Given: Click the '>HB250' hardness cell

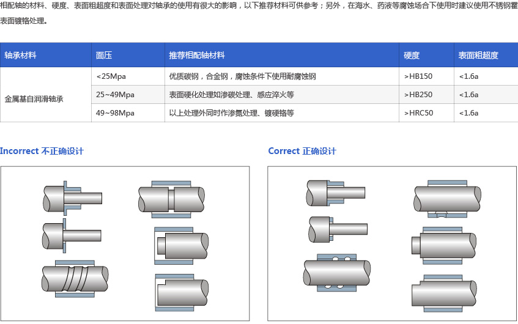Looking at the screenshot, I should point(418,95).
